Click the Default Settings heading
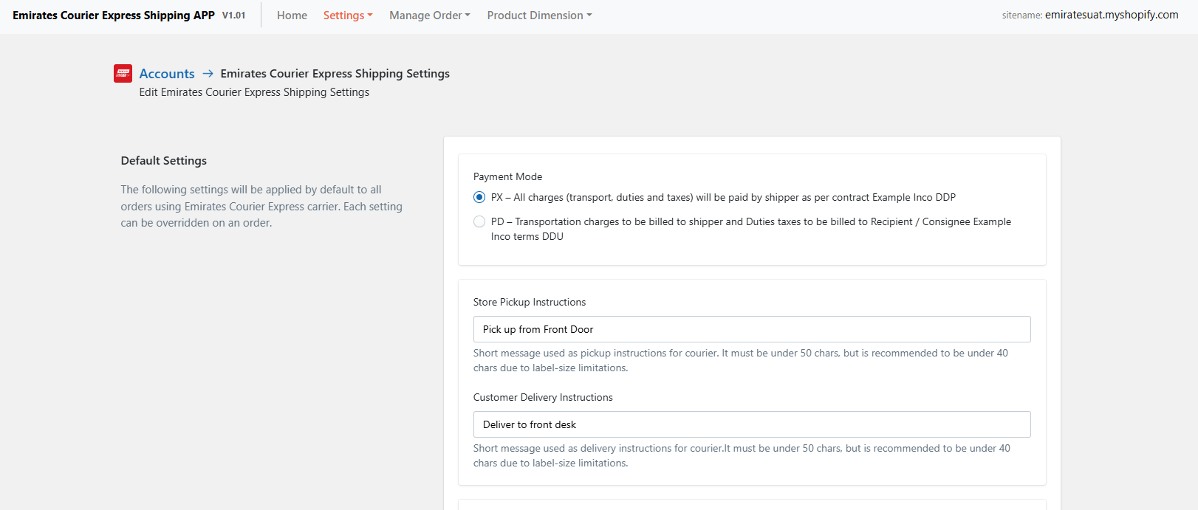Screen dimensions: 1198x510 click(x=164, y=160)
